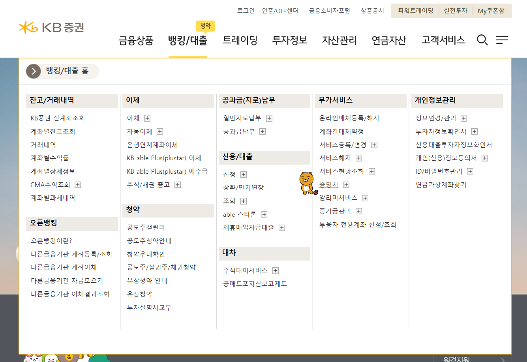Open the 고객서비스 menu
Image resolution: width=527 pixels, height=362 pixels.
click(443, 40)
